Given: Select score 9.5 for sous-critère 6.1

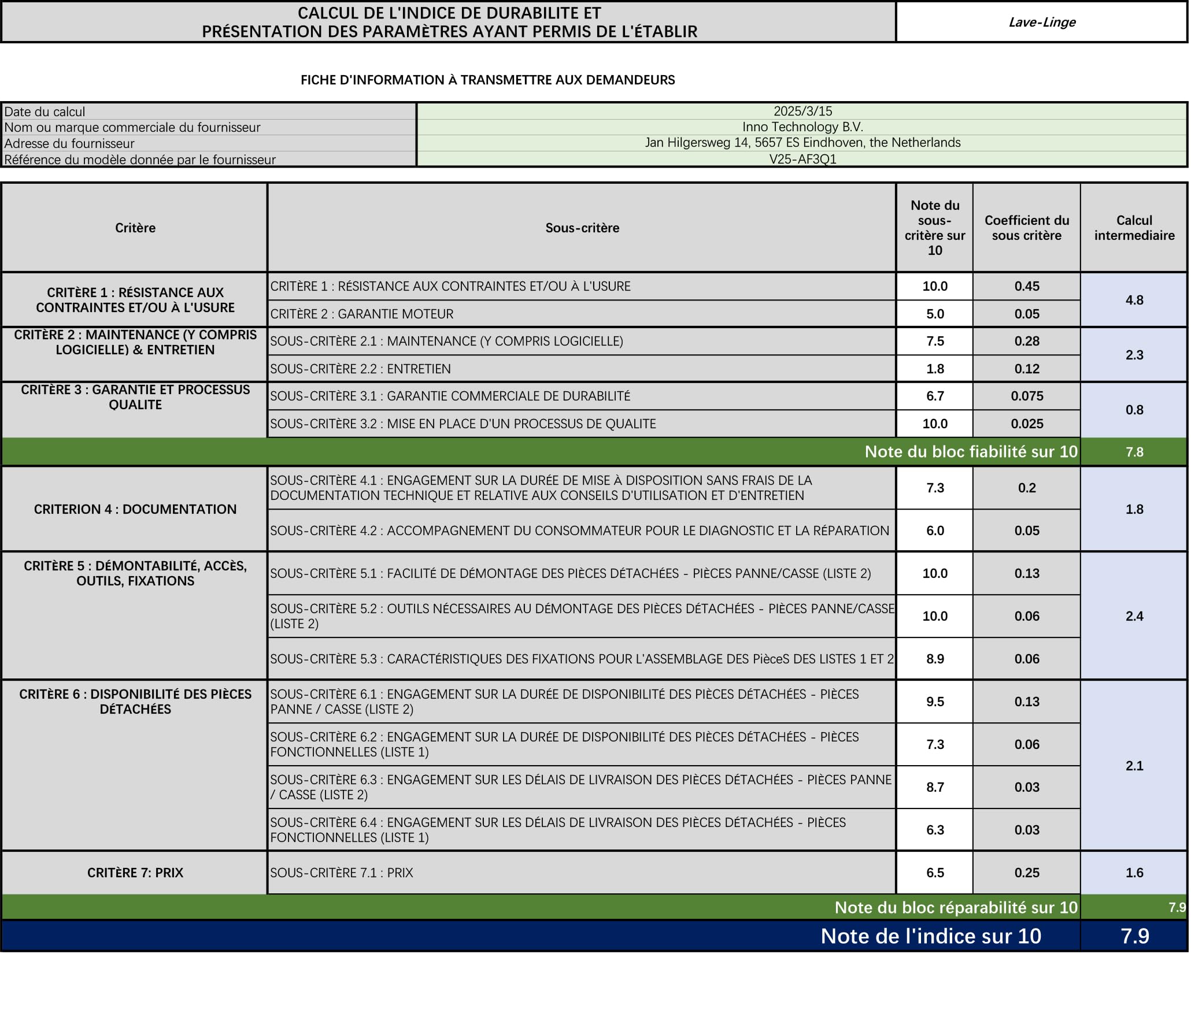Looking at the screenshot, I should click(935, 702).
